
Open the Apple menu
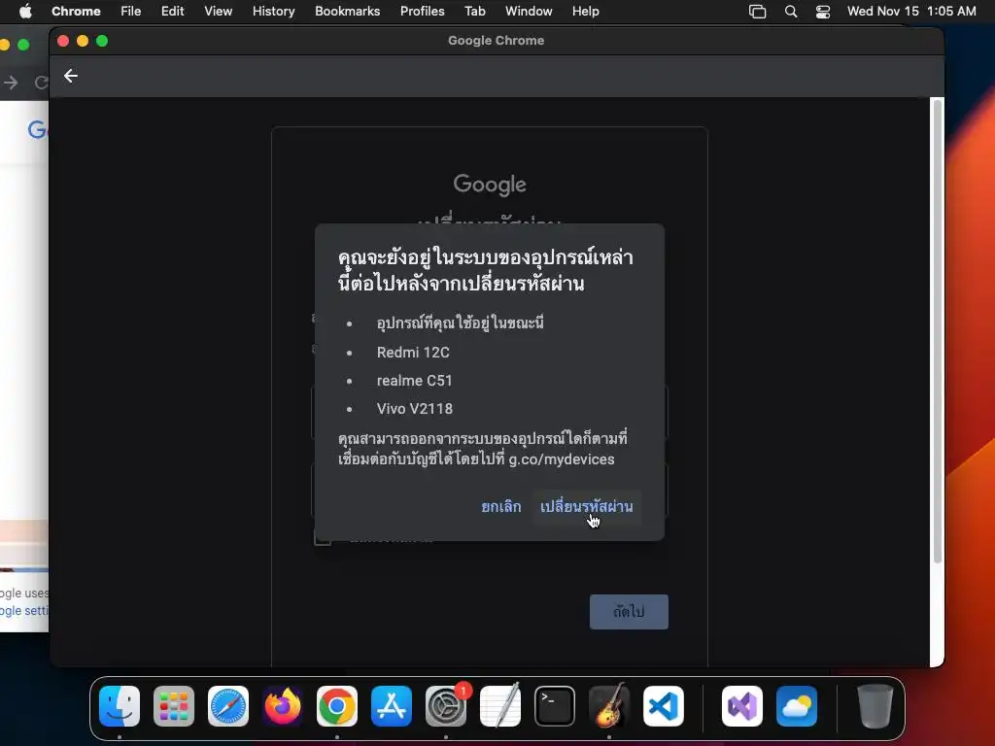click(x=25, y=12)
